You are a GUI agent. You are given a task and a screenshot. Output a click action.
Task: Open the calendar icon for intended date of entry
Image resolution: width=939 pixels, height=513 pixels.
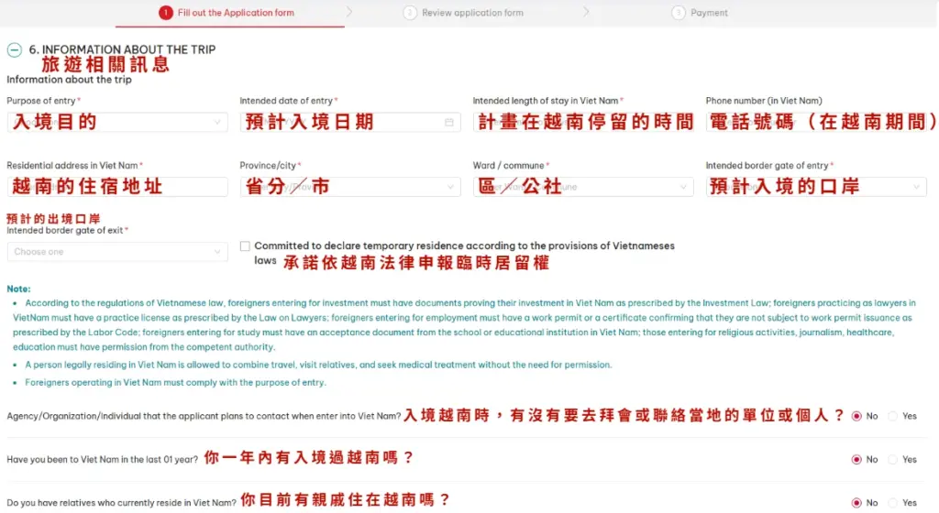click(449, 122)
